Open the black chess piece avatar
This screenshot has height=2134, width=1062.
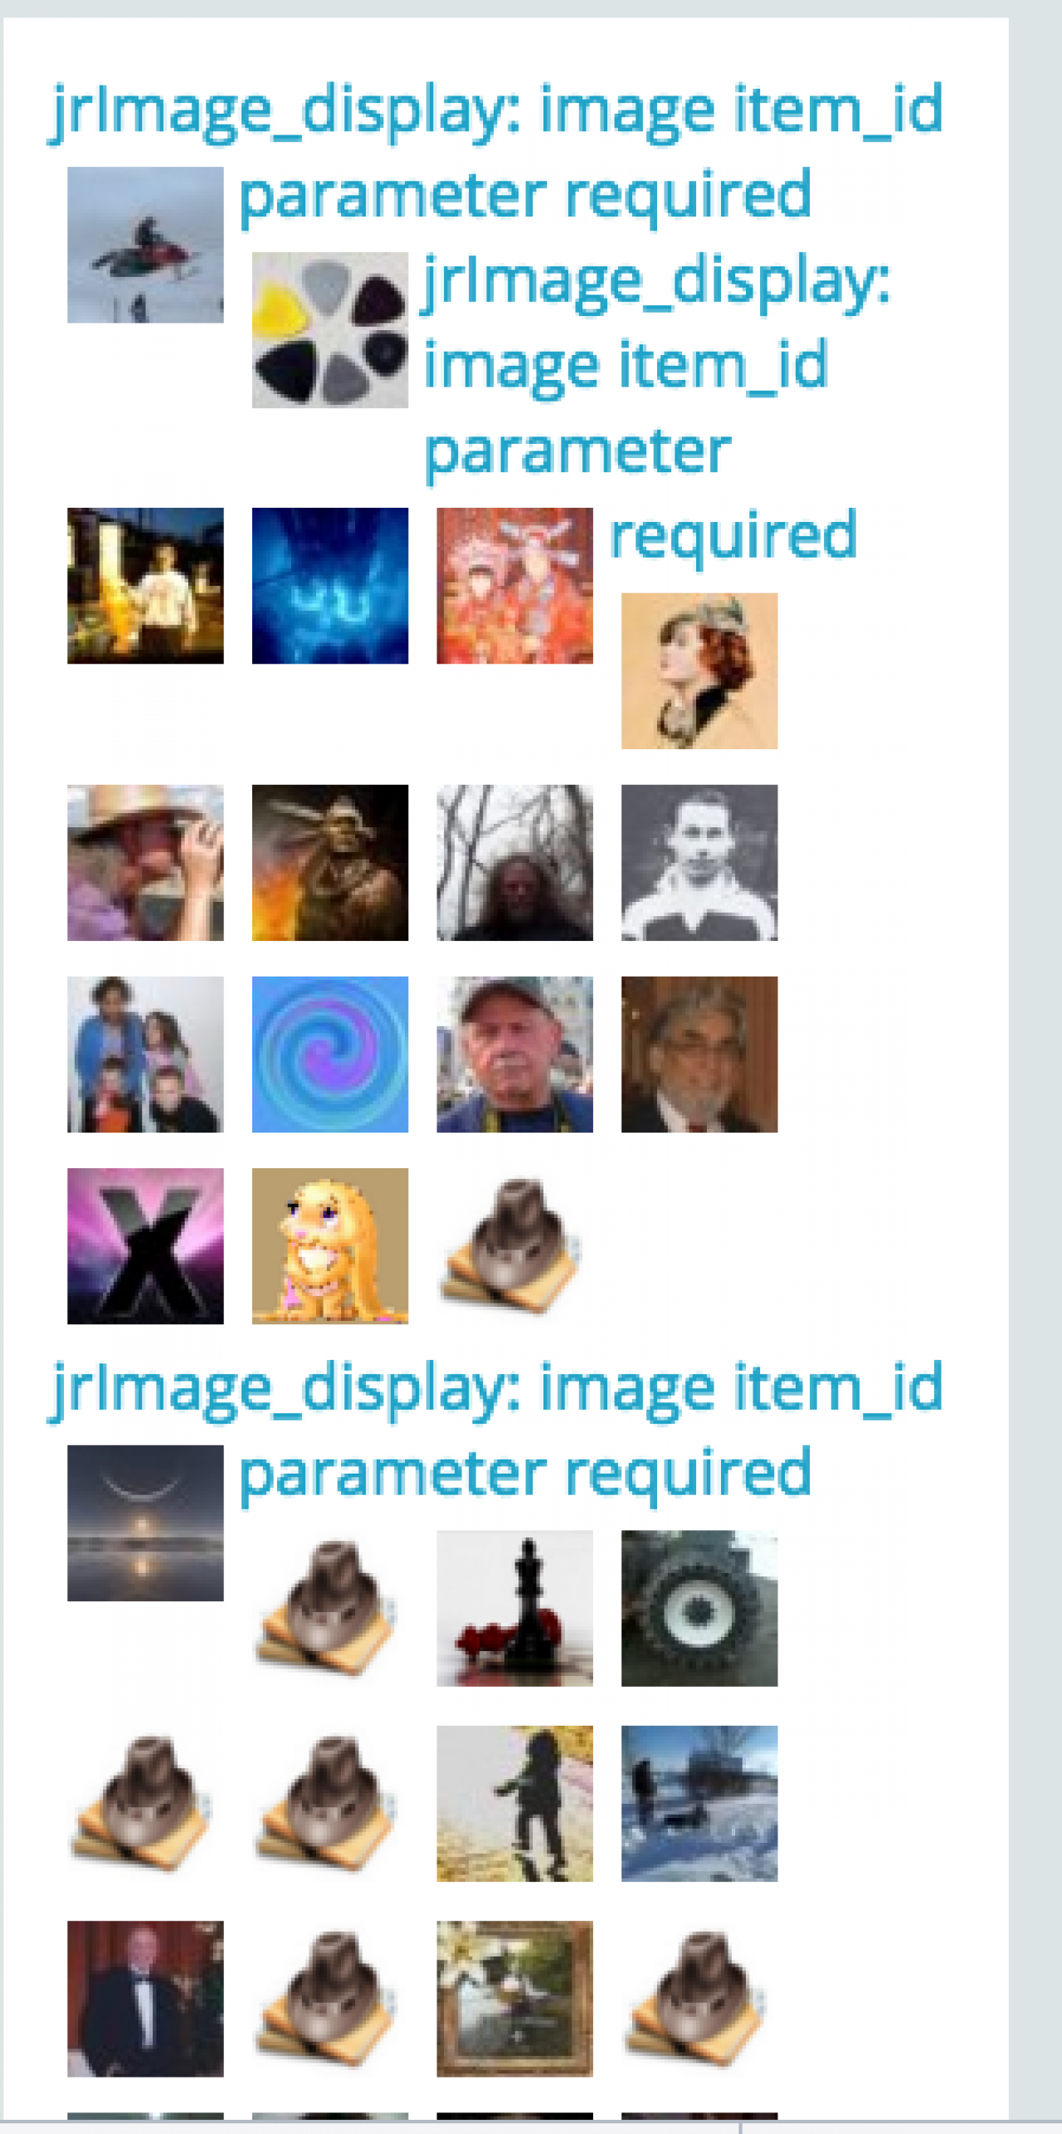pyautogui.click(x=515, y=1608)
